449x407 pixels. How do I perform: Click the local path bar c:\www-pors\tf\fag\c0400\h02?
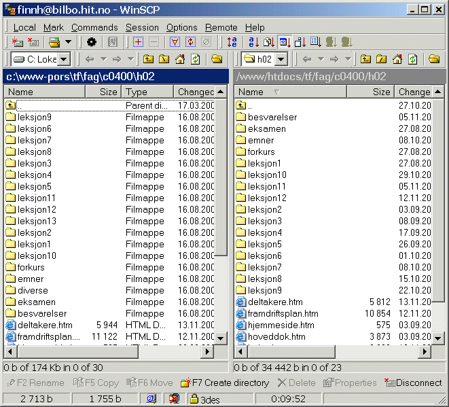tap(116, 77)
